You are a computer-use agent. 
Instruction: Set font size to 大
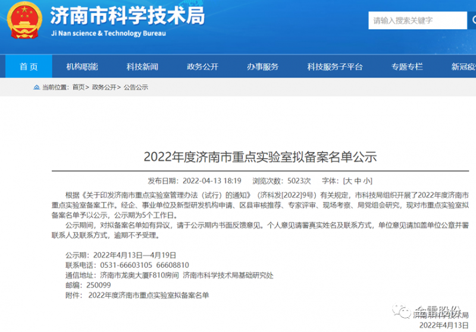(349, 181)
